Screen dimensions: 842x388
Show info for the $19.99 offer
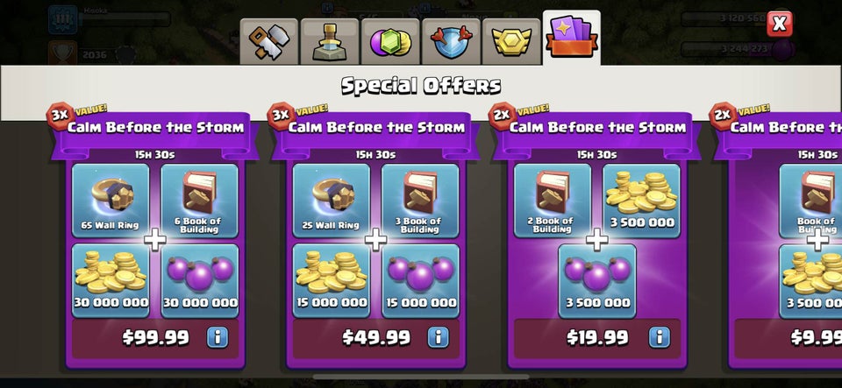click(x=660, y=337)
